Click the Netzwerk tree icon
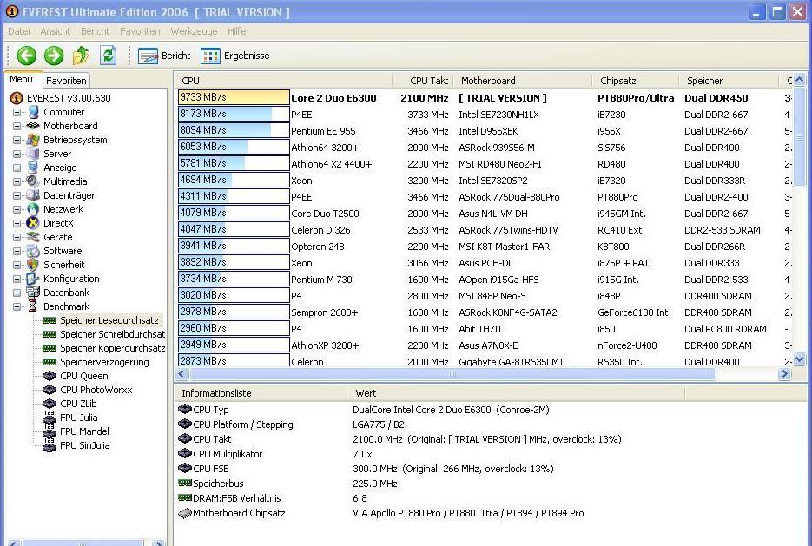This screenshot has height=546, width=812. pyautogui.click(x=33, y=209)
